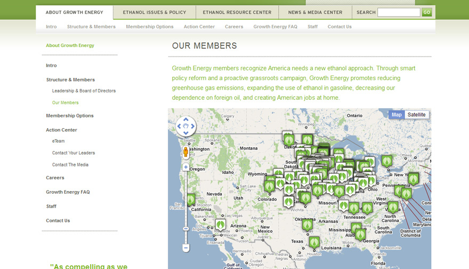Select the member marker in Louisiana near Houston

click(314, 243)
